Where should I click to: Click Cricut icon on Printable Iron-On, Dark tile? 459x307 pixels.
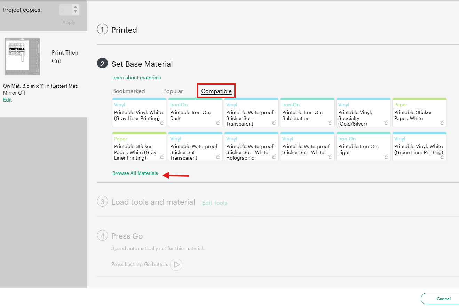point(218,123)
